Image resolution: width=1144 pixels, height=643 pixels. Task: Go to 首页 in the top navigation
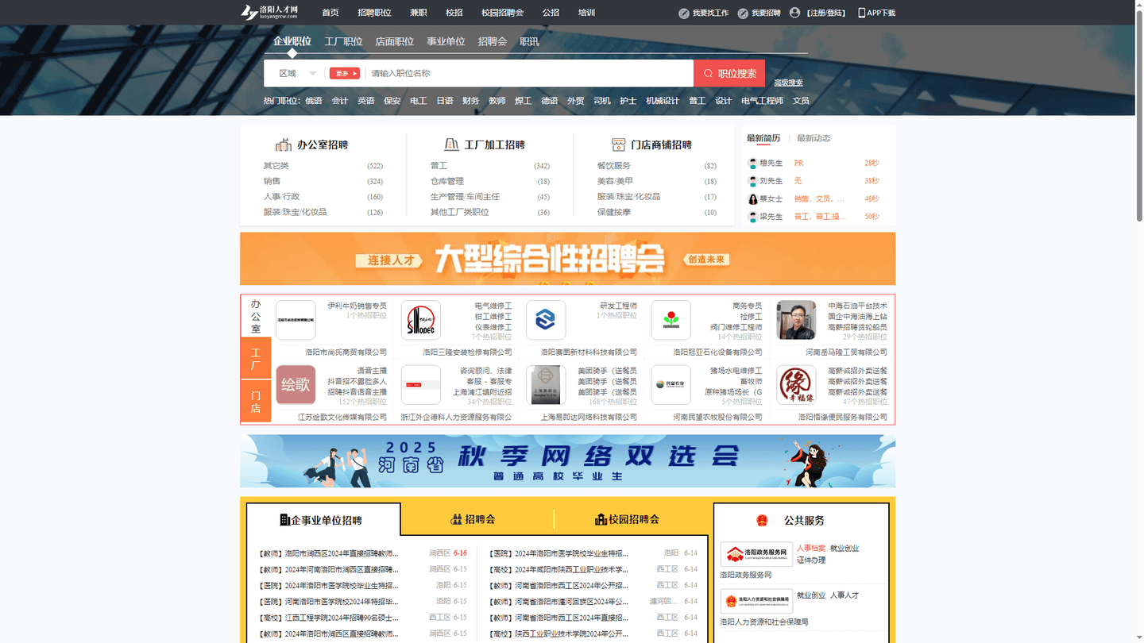(x=330, y=13)
